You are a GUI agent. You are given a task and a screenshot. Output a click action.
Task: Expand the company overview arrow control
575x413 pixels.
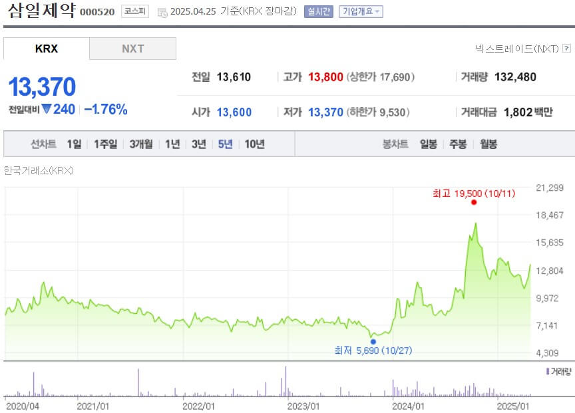(375, 10)
